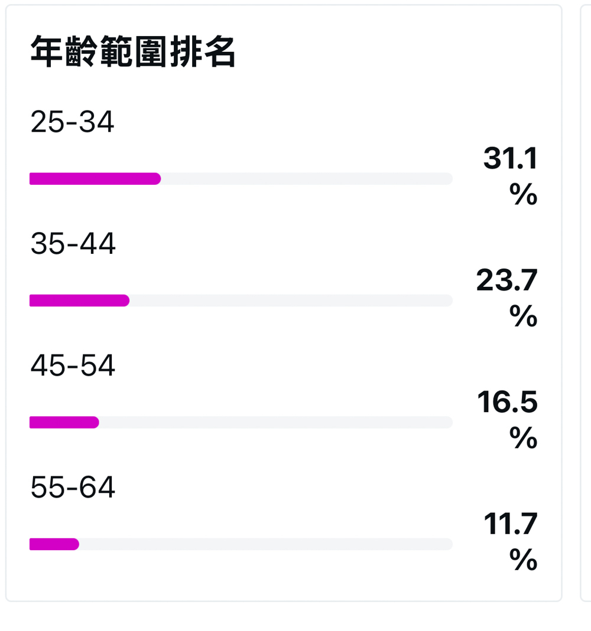Click the 11.7 percentage value
This screenshot has width=591, height=631.
[510, 524]
